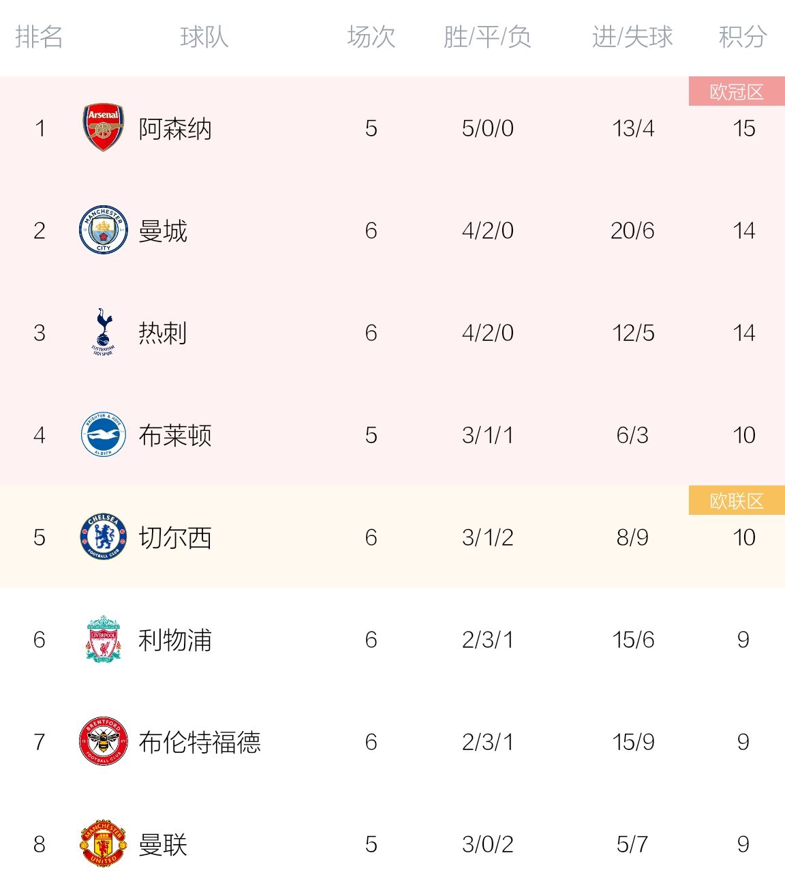Select 曼城 goals value 20/6
Viewport: 785px width, 896px height.
pos(632,230)
